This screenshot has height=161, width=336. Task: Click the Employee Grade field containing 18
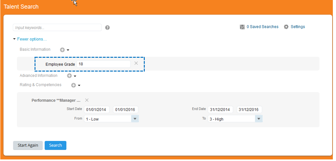point(104,64)
